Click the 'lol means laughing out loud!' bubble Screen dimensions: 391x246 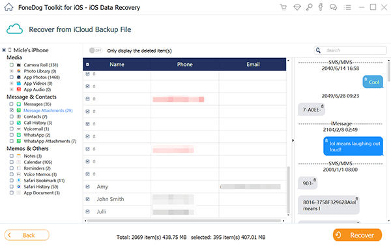pyautogui.click(x=353, y=146)
